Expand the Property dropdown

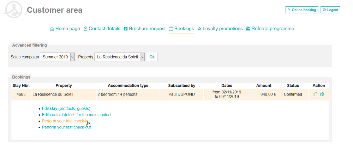[120, 57]
